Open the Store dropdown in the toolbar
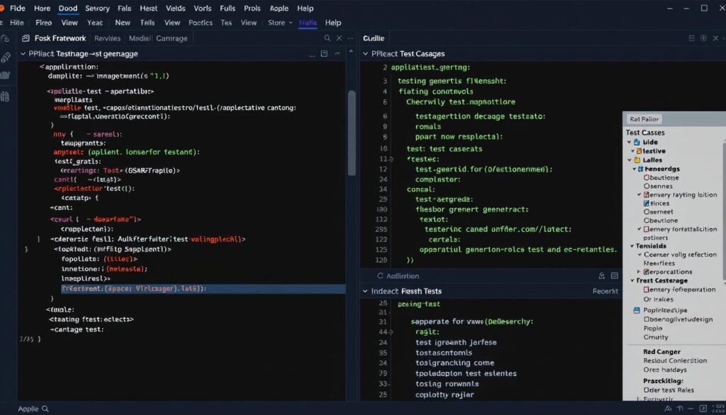Screen dimensions: 726x415 pos(280,22)
